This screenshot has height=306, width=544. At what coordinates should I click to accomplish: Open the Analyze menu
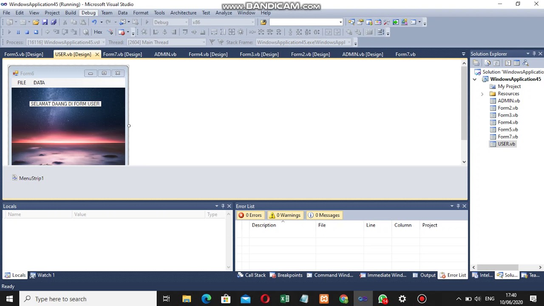[224, 13]
